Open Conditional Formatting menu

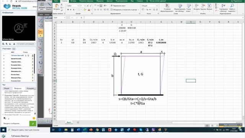tap(167, 8)
